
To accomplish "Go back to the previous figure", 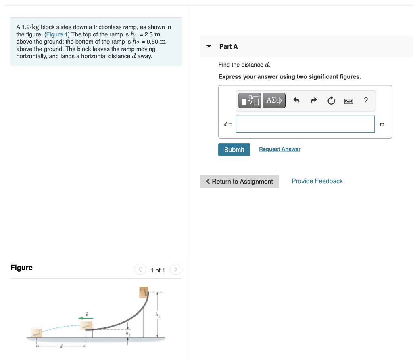I will [x=140, y=269].
